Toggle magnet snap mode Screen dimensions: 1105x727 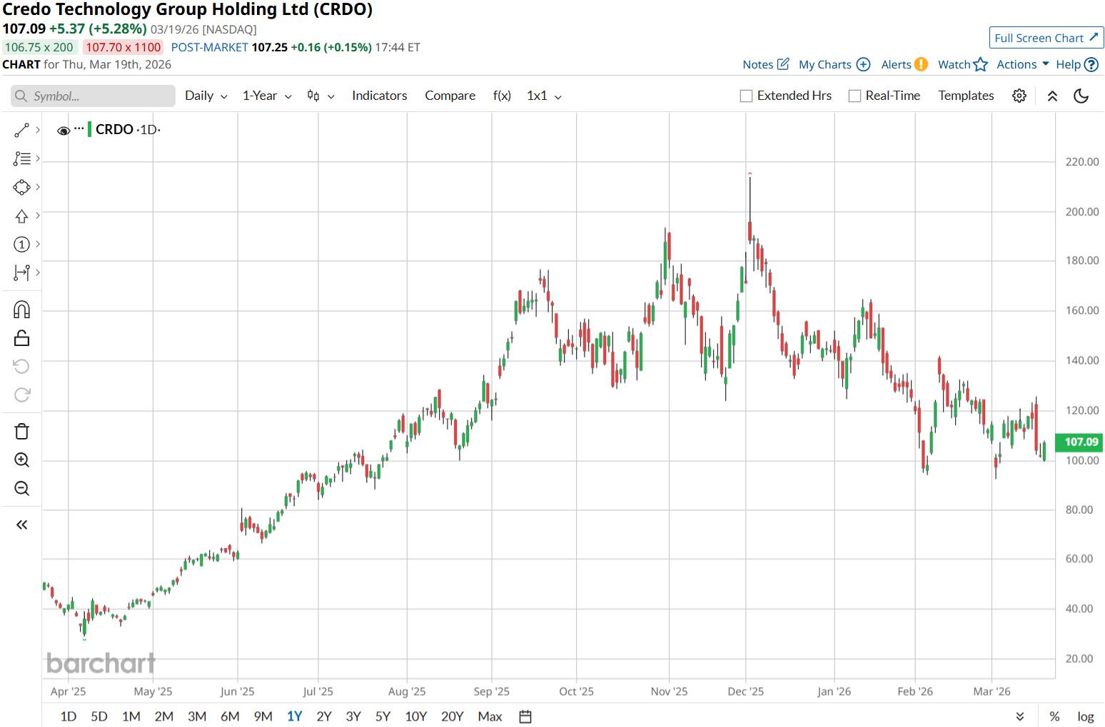coord(21,310)
